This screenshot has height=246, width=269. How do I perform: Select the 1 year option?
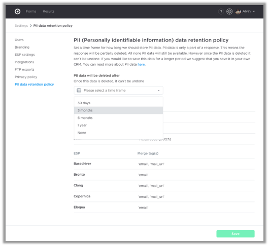click(118, 125)
